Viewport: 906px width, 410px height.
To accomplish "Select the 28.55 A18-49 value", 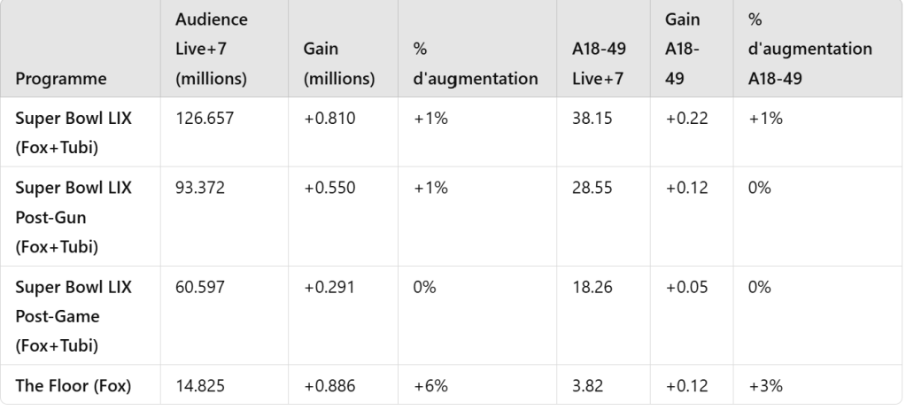I will [x=593, y=188].
